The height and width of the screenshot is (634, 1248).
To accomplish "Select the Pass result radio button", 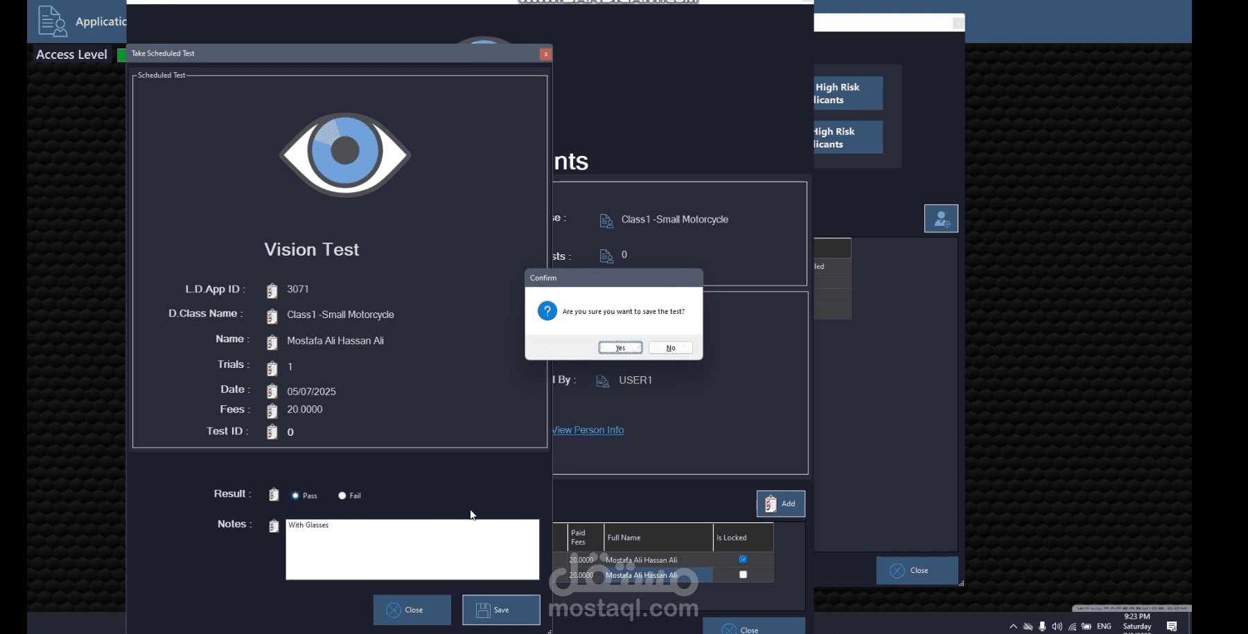I will 295,495.
